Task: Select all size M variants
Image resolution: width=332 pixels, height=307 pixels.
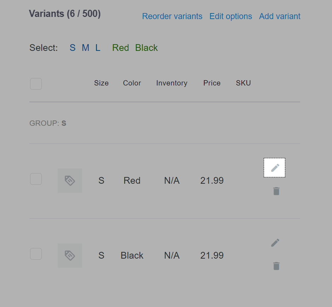Action: pos(85,48)
